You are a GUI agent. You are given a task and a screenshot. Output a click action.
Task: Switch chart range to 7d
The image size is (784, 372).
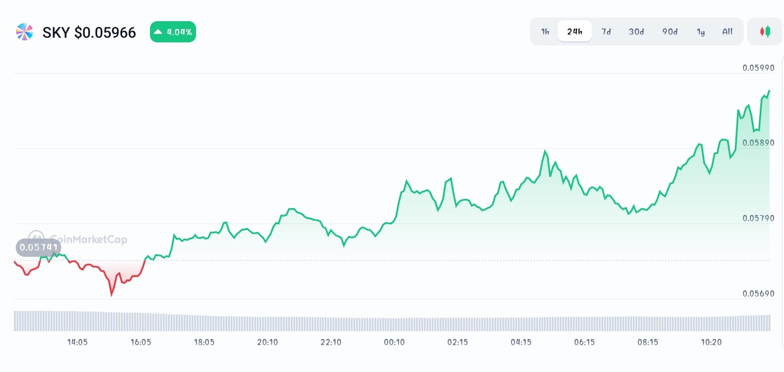pyautogui.click(x=606, y=32)
